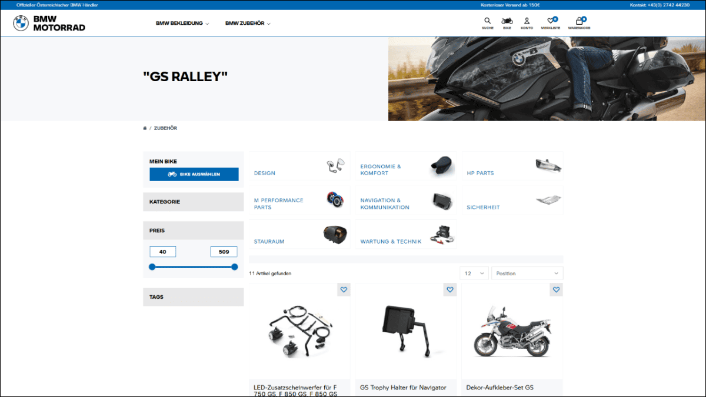Click the "11 Artikel gefunden" text
The image size is (706, 397).
[270, 273]
